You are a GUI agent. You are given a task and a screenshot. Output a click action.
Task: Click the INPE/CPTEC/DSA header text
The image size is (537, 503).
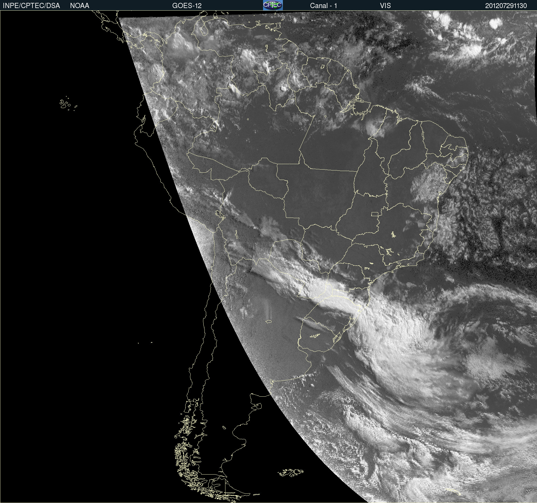pyautogui.click(x=31, y=6)
